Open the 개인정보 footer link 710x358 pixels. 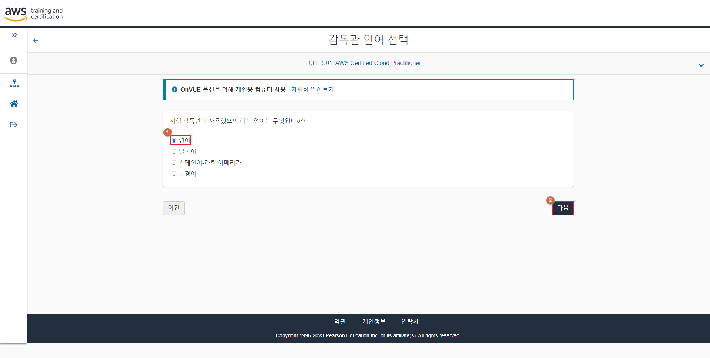tap(374, 321)
